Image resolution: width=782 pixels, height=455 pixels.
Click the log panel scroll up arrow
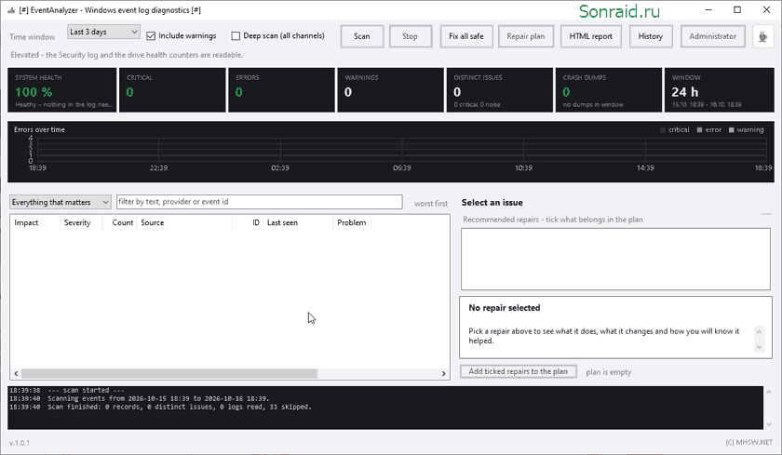[769, 392]
